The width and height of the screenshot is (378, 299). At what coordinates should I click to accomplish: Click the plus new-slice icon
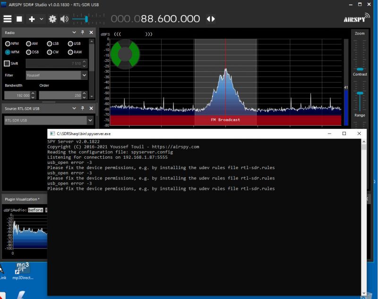pos(32,19)
